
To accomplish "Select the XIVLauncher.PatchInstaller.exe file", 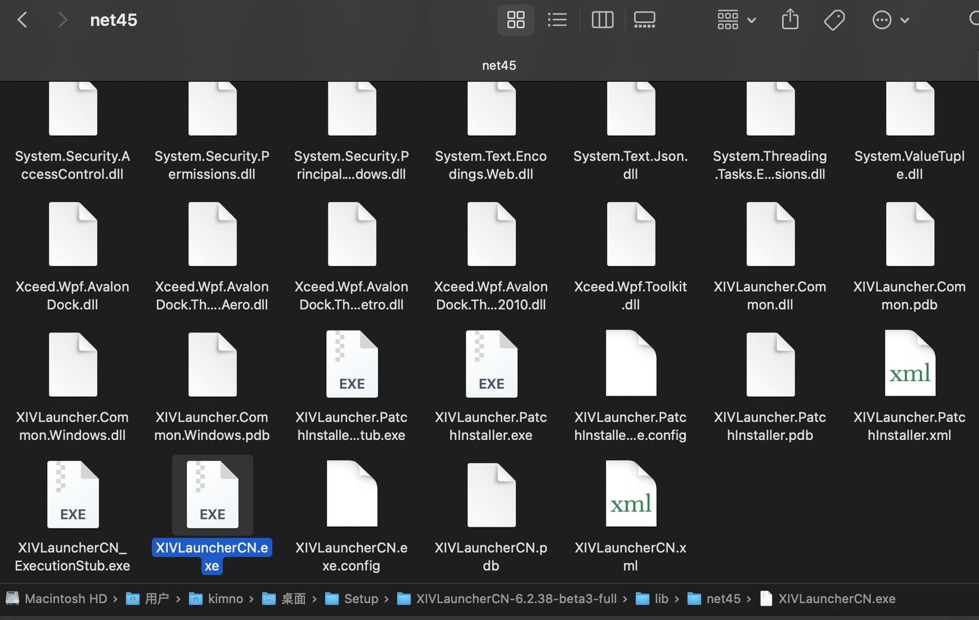I will coord(491,364).
